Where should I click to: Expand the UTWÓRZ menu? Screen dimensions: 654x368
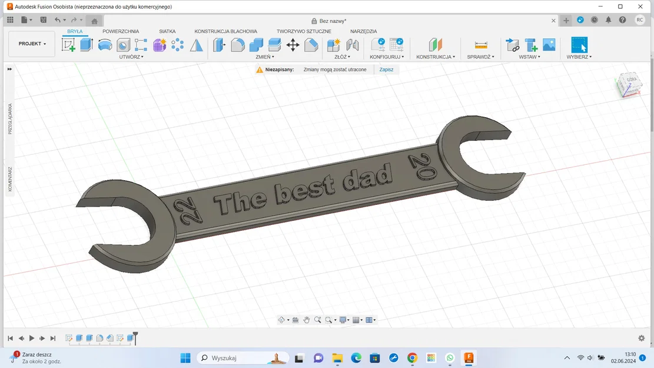coord(131,57)
